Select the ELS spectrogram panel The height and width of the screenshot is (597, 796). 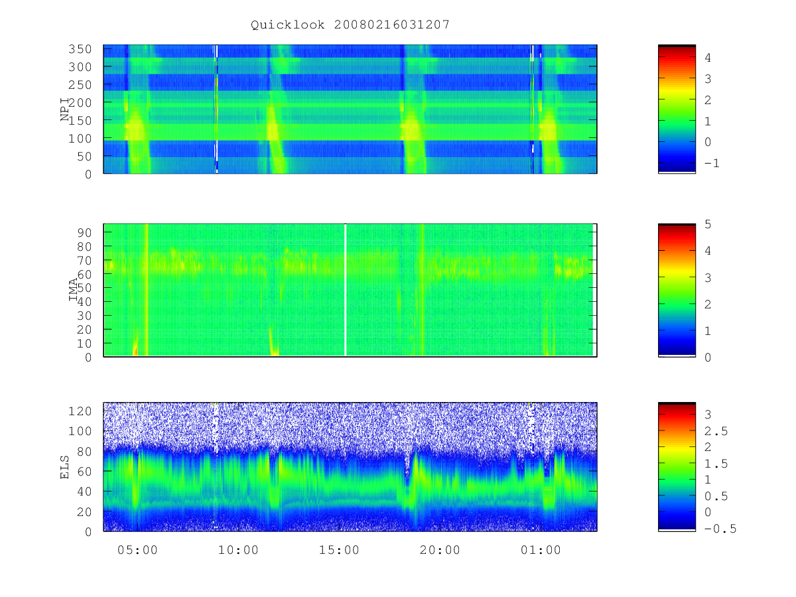point(350,467)
